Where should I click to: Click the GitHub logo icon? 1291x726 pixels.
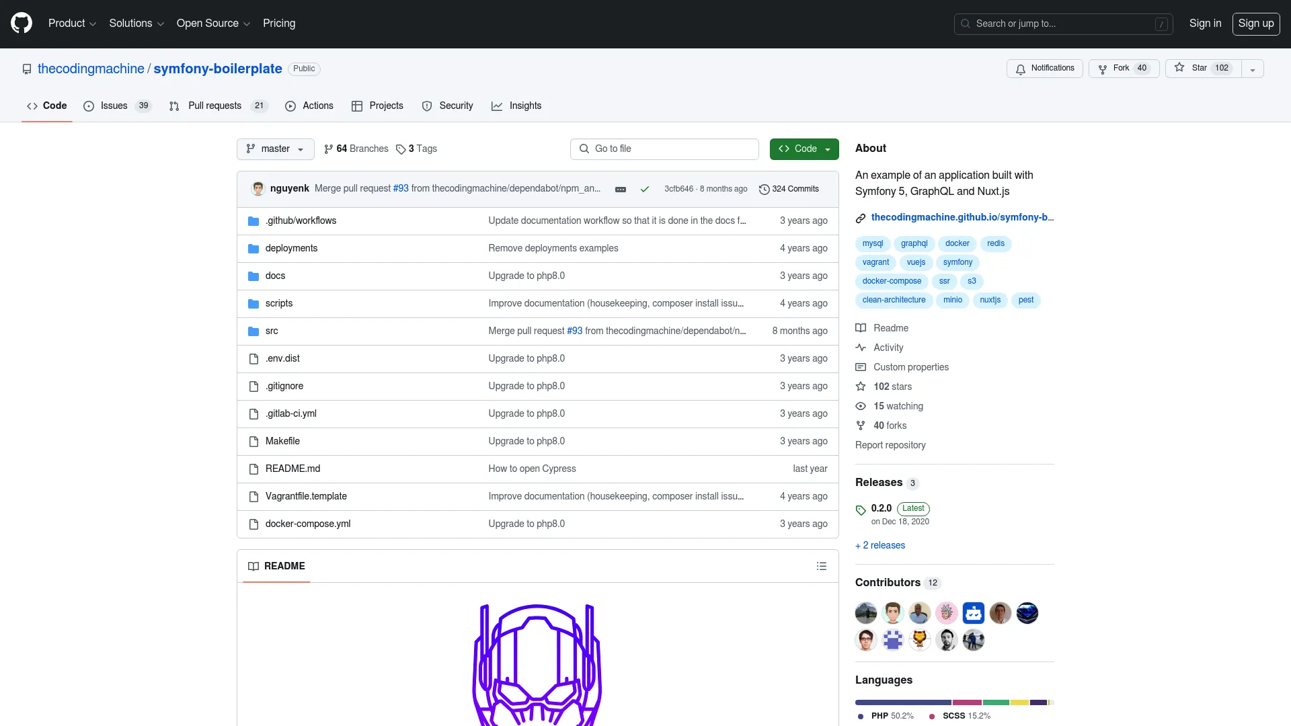click(x=22, y=24)
